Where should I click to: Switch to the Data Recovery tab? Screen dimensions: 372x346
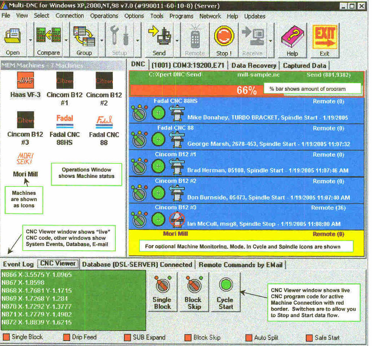pos(254,66)
